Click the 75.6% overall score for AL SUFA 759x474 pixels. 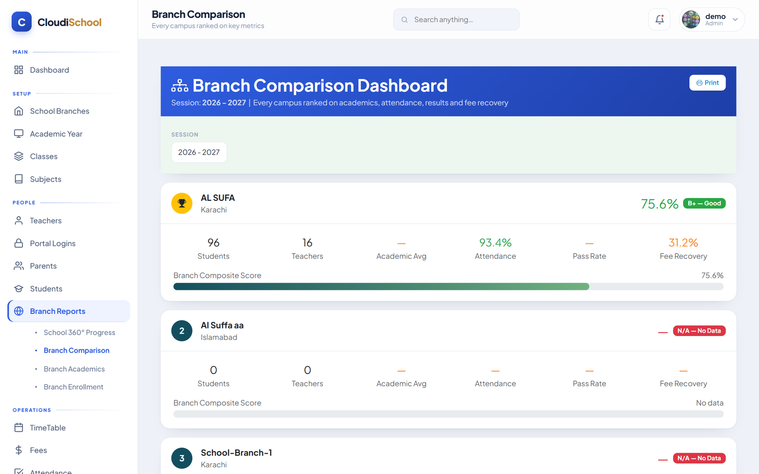(659, 204)
